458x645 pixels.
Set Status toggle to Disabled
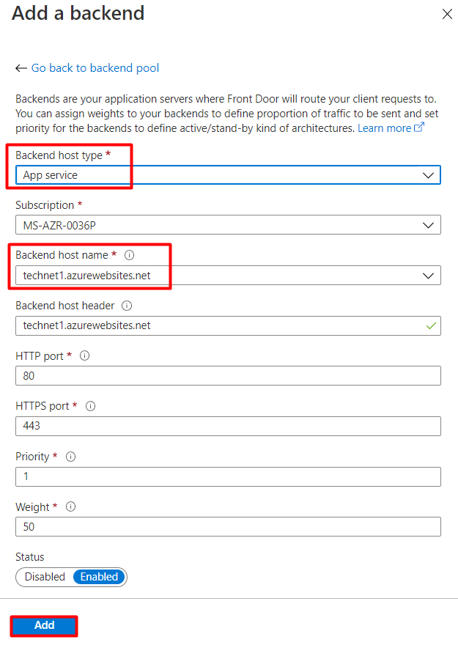(x=45, y=577)
